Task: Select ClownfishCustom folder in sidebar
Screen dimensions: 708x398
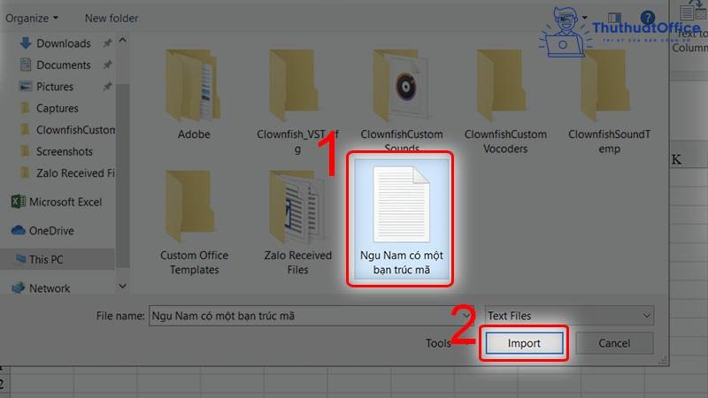Action: [75, 130]
